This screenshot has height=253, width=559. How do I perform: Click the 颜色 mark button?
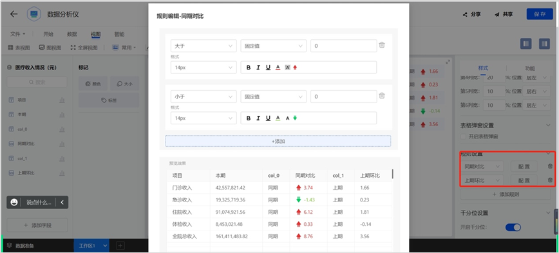[x=93, y=84]
